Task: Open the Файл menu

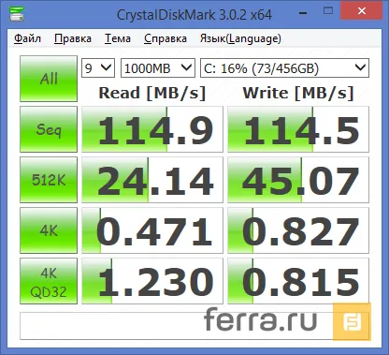Action: coord(27,38)
